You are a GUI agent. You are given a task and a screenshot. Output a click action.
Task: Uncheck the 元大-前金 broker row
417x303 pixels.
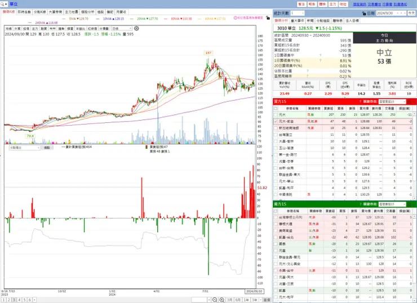tap(276, 122)
